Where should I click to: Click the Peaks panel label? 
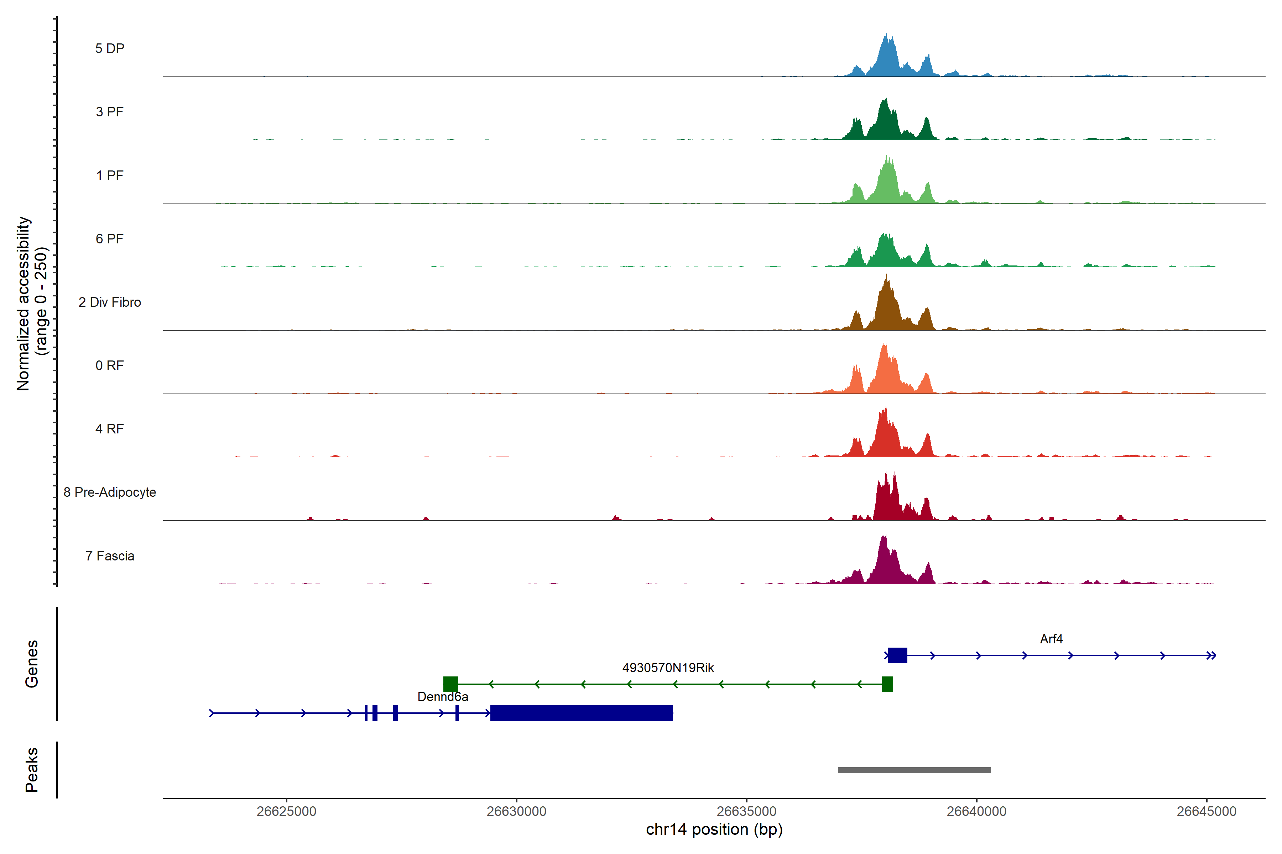click(32, 770)
